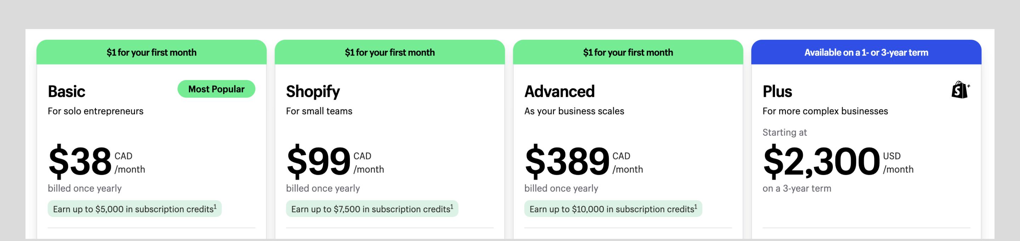Click the "For more complex businesses" description
Viewport: 1020px width, 241px height.
click(825, 111)
